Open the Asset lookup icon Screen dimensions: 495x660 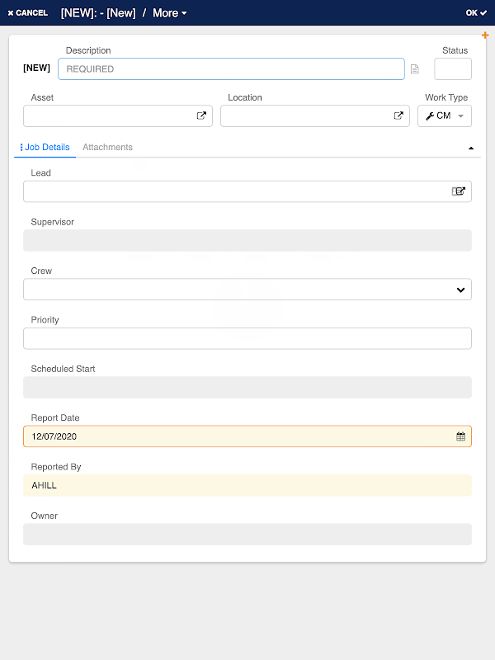tap(201, 116)
